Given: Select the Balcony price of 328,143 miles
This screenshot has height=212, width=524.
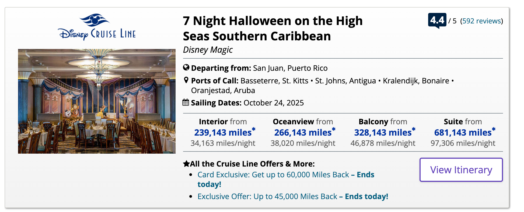Looking at the screenshot, I should point(383,133).
